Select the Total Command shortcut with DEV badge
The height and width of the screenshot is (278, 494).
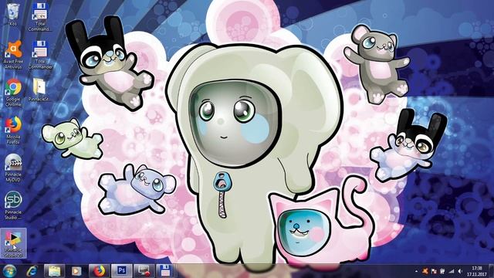40,17
